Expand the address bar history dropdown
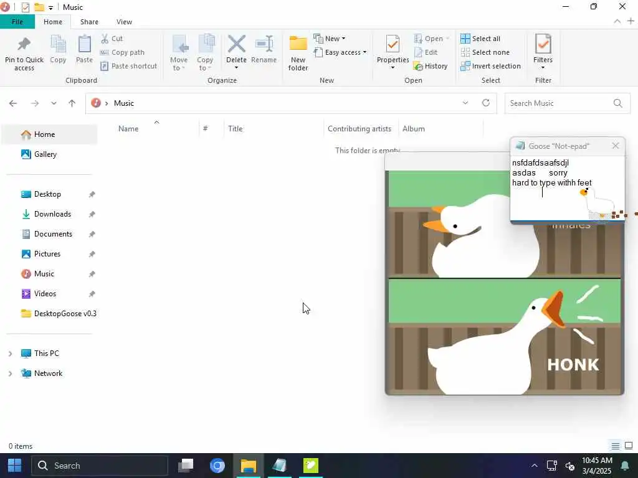 pos(465,103)
